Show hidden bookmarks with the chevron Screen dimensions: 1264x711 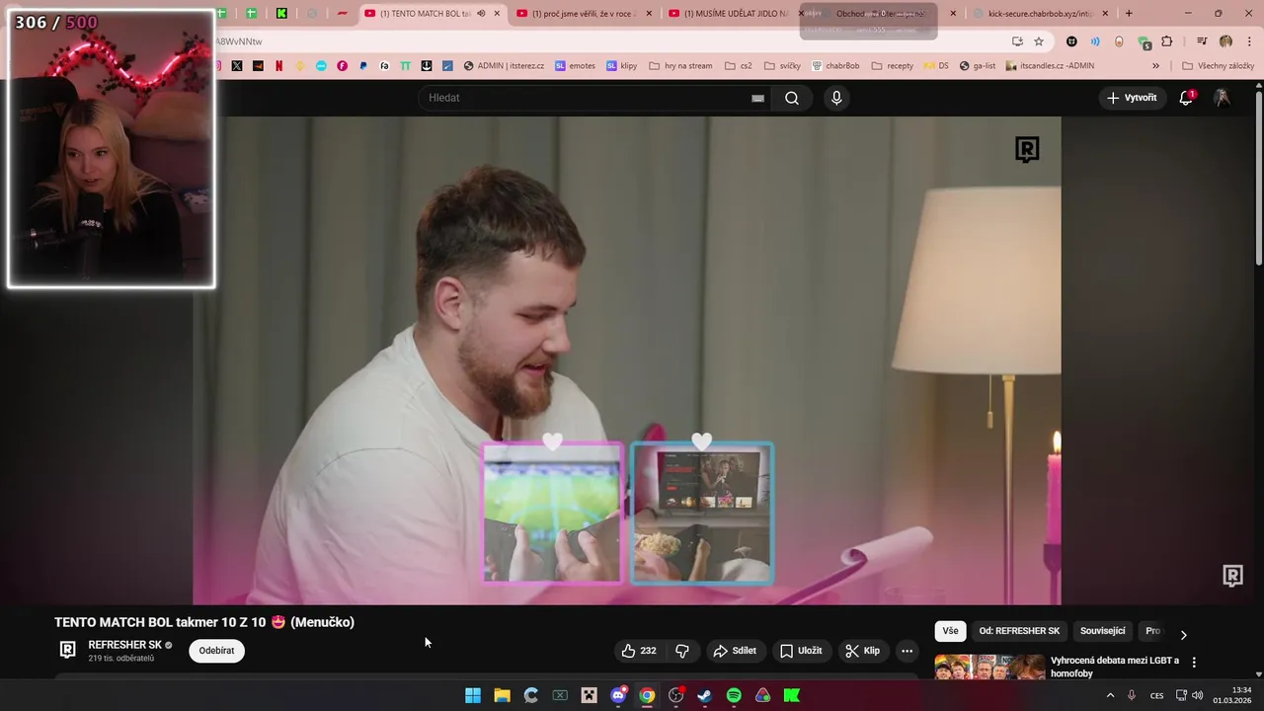tap(1155, 66)
